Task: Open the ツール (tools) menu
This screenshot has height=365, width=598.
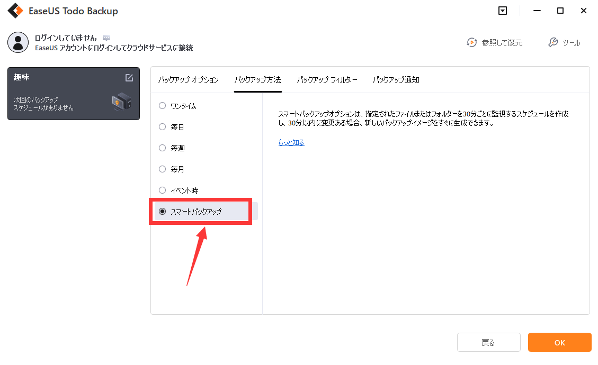Action: tap(565, 43)
